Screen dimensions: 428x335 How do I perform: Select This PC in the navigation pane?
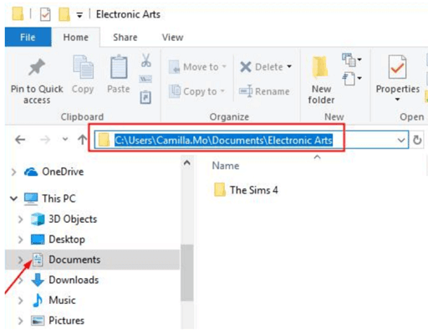tap(50, 198)
